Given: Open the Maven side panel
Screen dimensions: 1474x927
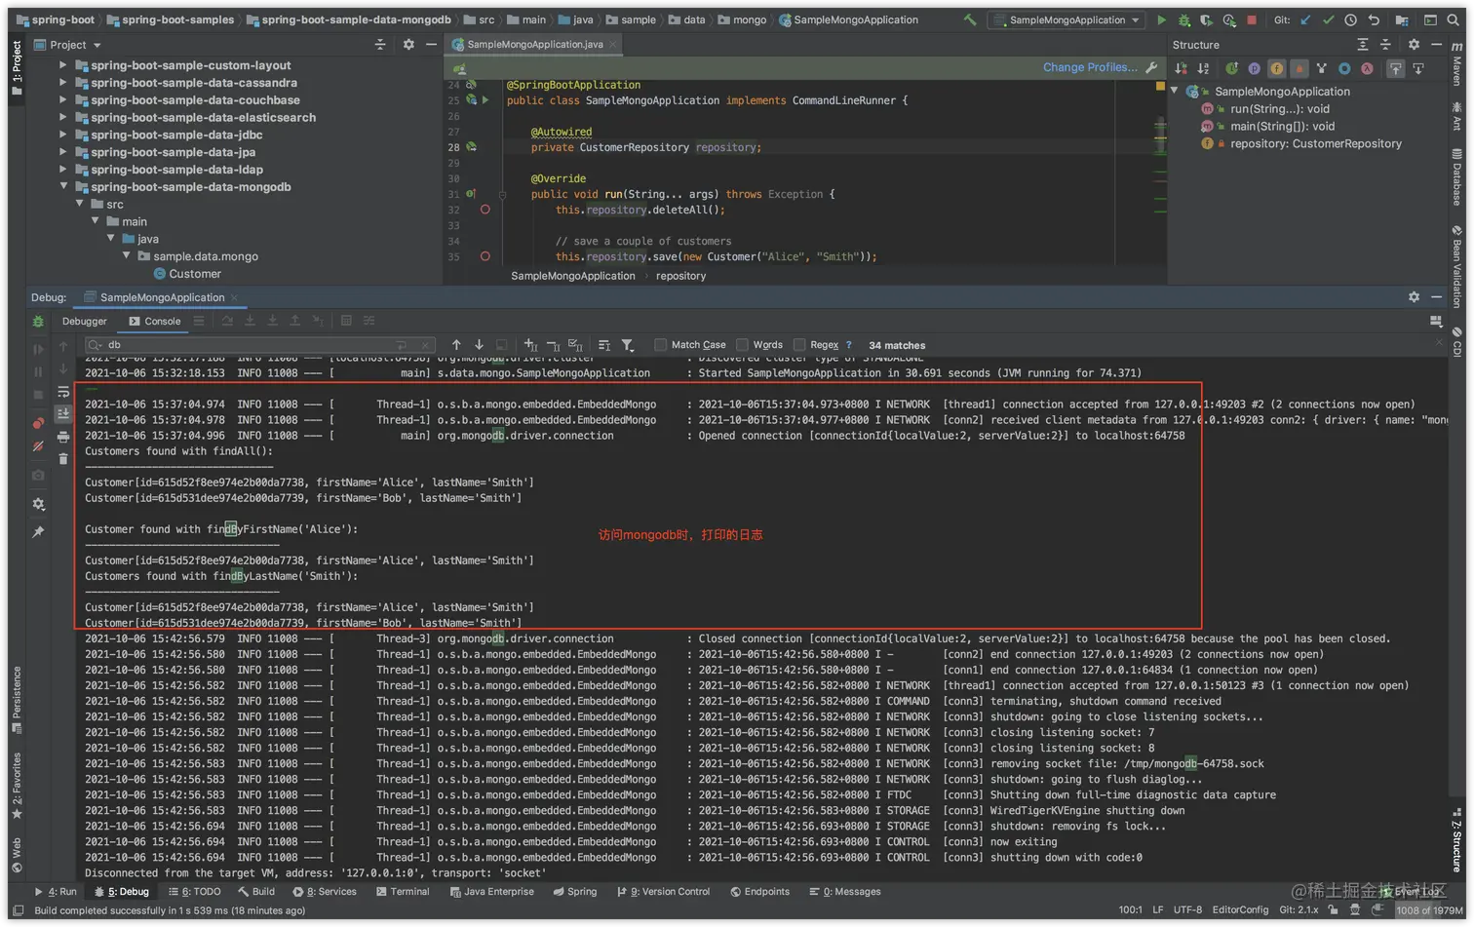Looking at the screenshot, I should coord(1457,65).
